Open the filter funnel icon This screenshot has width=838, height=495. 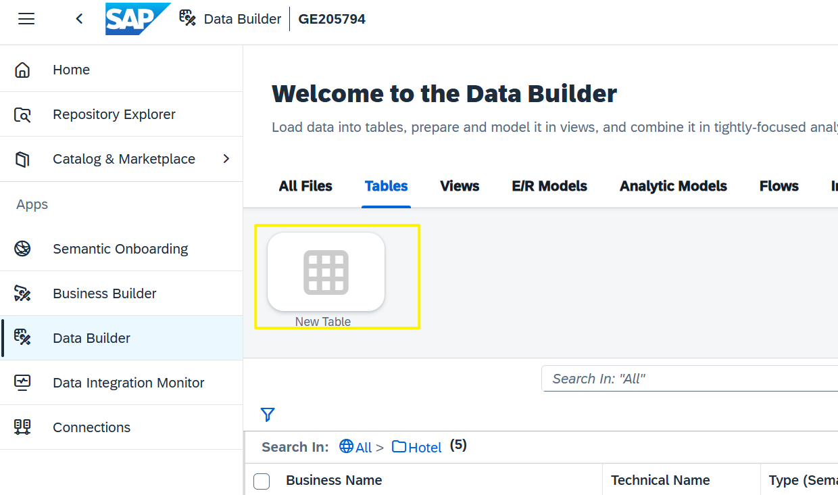268,415
